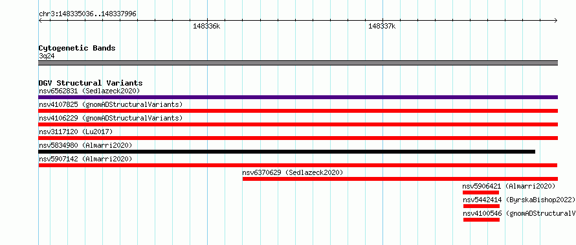This screenshot has height=245, width=576.
Task: Open the nsv3117120 (Lu2017) label
Action: pyautogui.click(x=76, y=132)
